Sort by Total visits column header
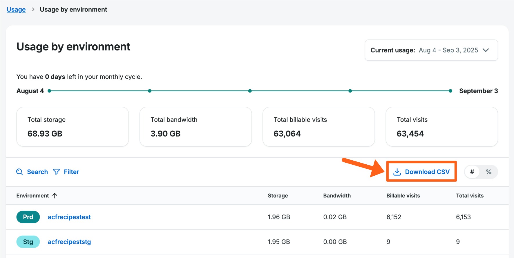Screen dimensions: 514x258 470,196
